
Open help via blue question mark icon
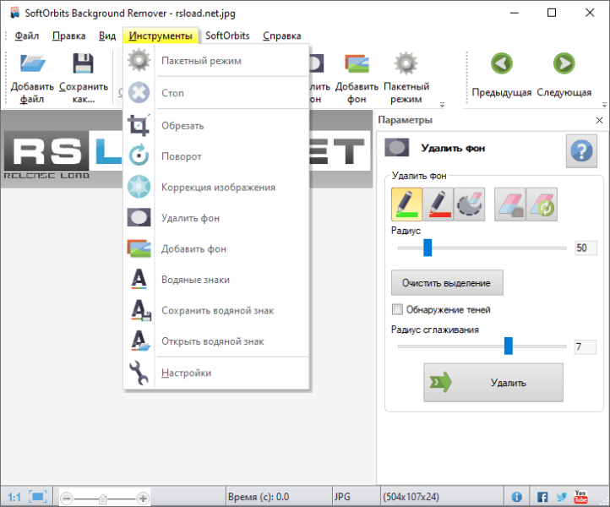(581, 151)
